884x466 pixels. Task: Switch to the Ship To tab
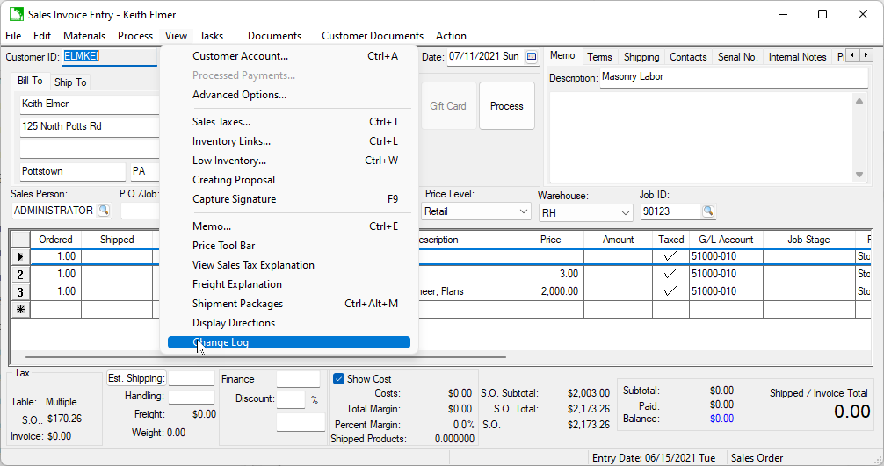coord(70,82)
